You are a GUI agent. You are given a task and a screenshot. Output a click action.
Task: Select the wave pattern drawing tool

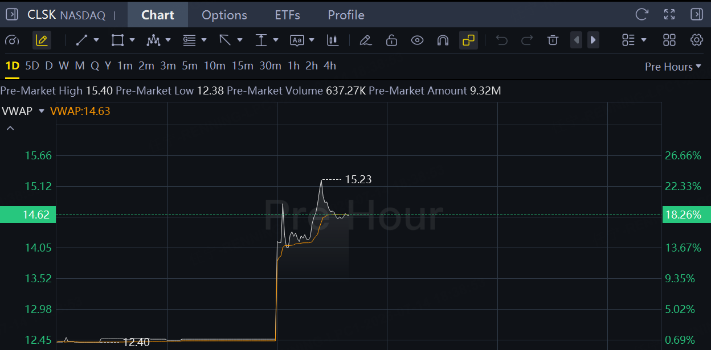[x=153, y=40]
